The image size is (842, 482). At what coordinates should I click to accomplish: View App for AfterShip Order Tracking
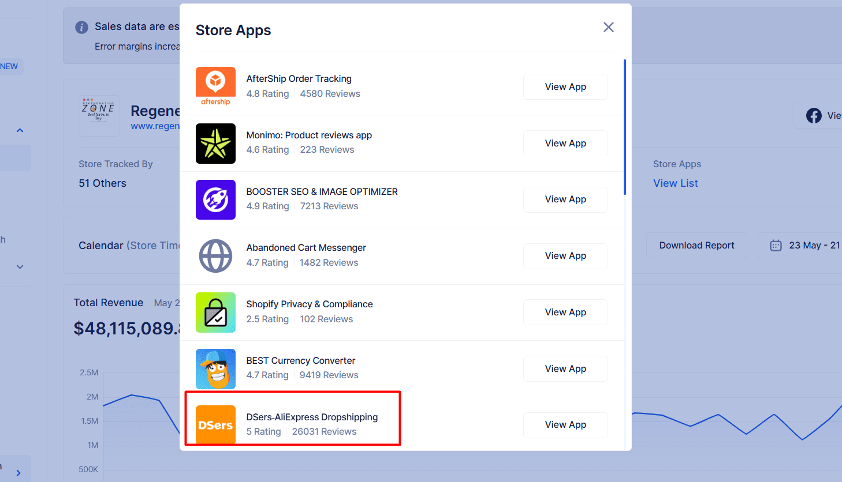tap(565, 86)
